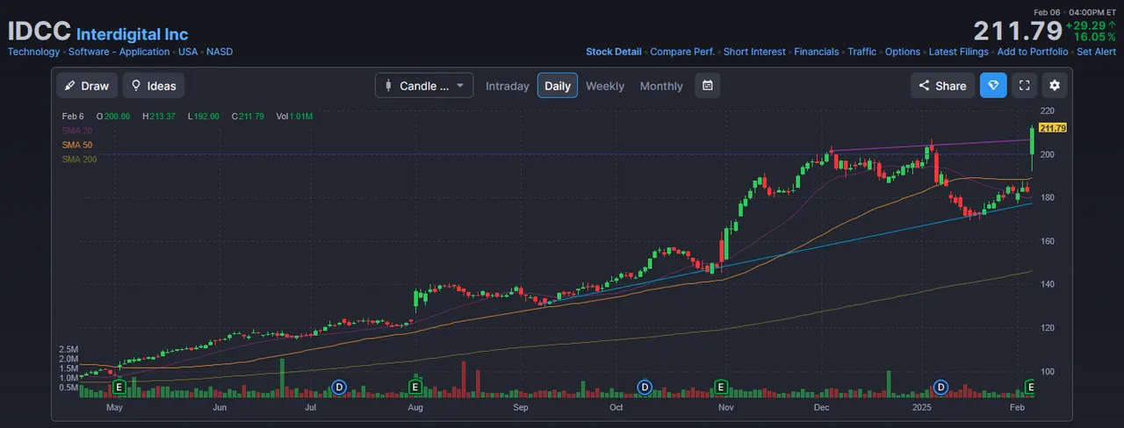Open the USA country link
The image size is (1124, 428).
point(188,52)
